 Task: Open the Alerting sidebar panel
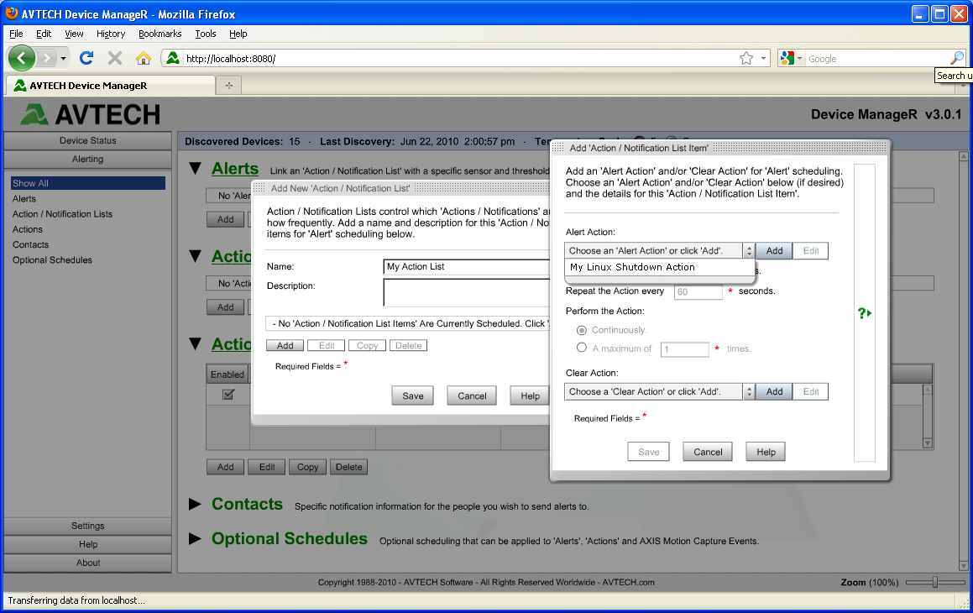point(87,160)
